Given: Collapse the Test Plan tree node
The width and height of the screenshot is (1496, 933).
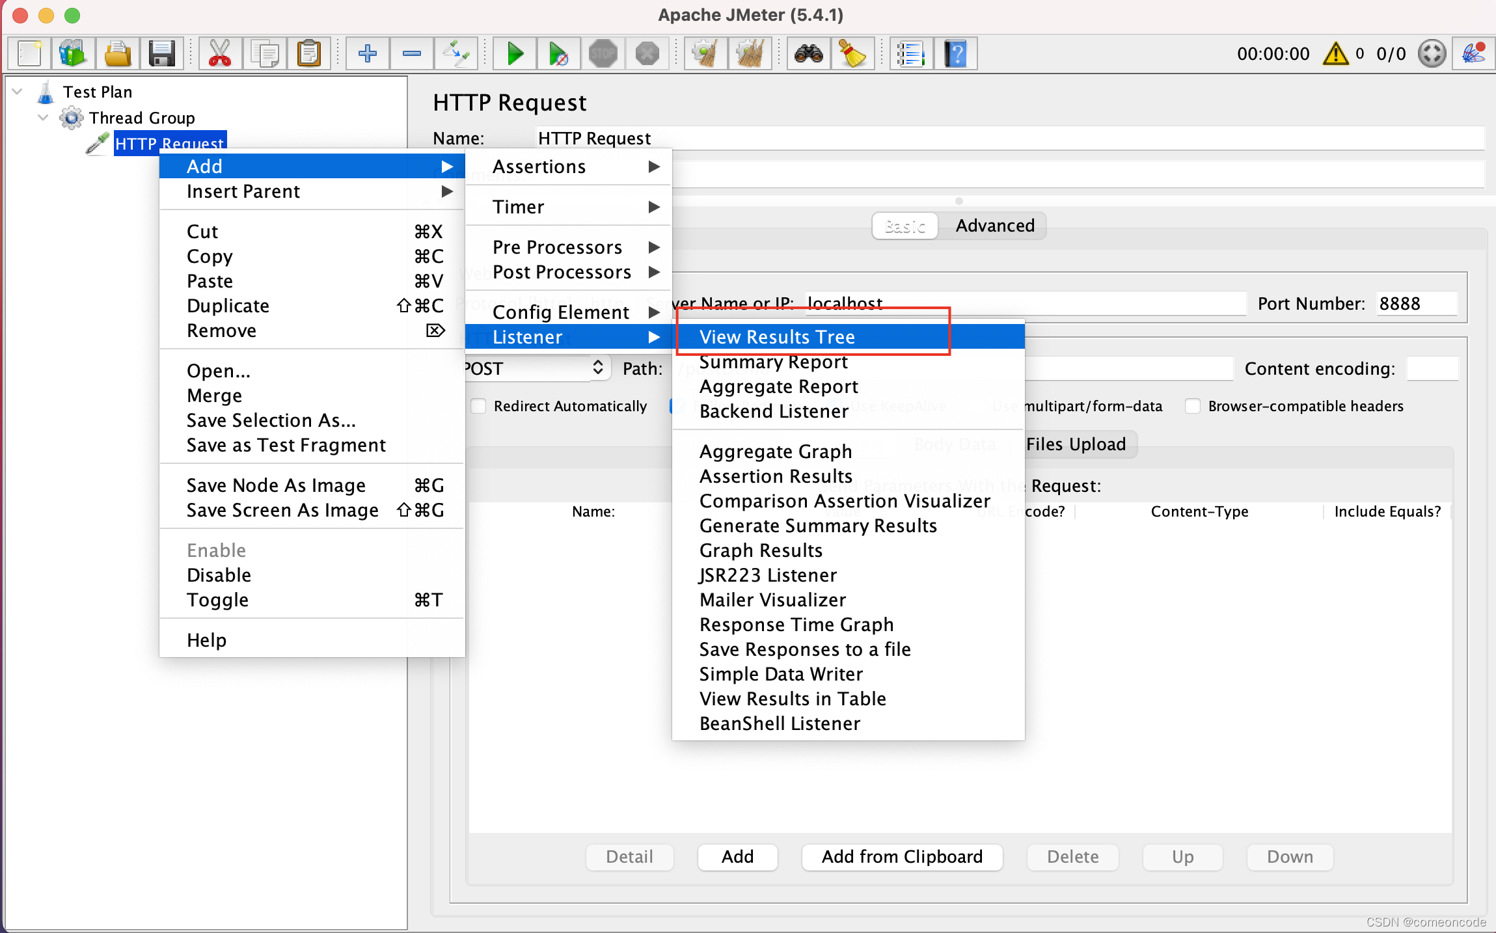Looking at the screenshot, I should pos(18,92).
